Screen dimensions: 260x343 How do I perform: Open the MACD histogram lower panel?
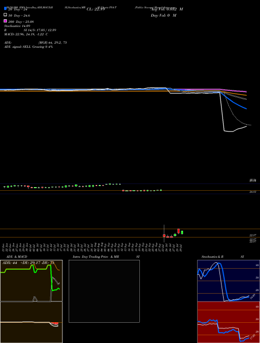click(x=31, y=322)
